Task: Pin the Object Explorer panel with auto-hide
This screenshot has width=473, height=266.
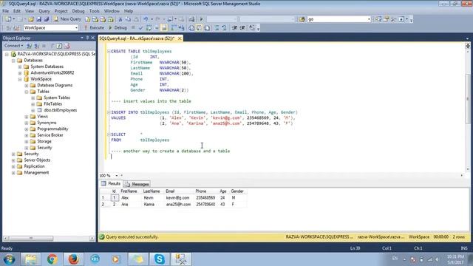Action: tap(87, 38)
